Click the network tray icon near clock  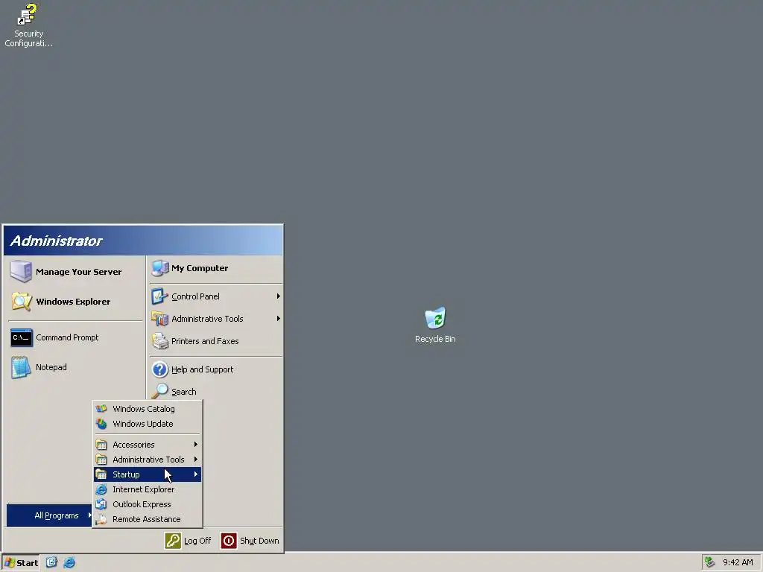[710, 562]
